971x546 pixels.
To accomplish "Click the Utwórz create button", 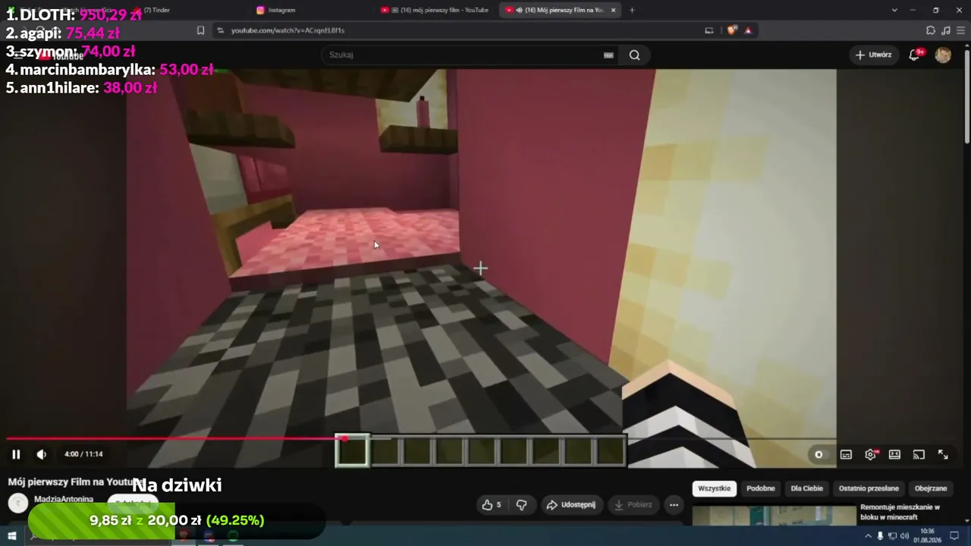I will 873,55.
